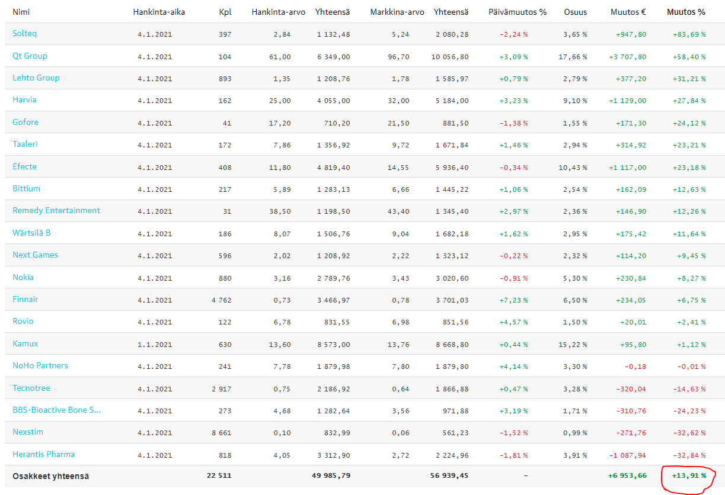
Task: Open the Qt Group stock link
Action: pos(30,56)
